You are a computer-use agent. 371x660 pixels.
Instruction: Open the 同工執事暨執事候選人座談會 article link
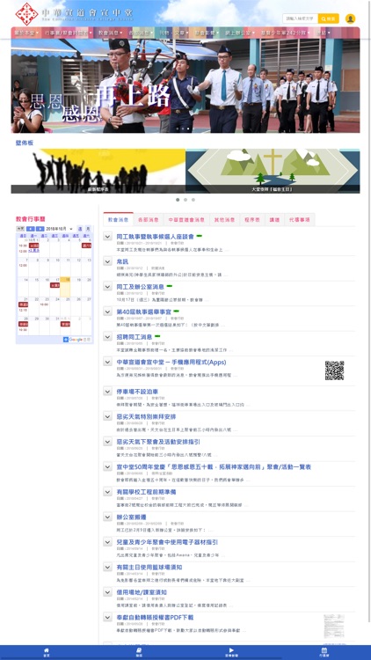[156, 237]
